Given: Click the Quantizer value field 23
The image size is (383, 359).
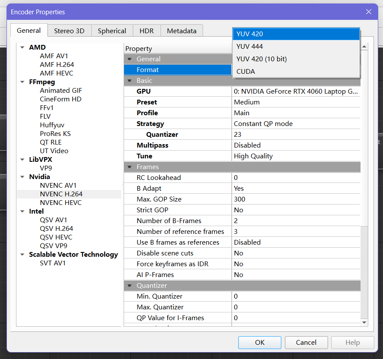Looking at the screenshot, I should tap(238, 135).
